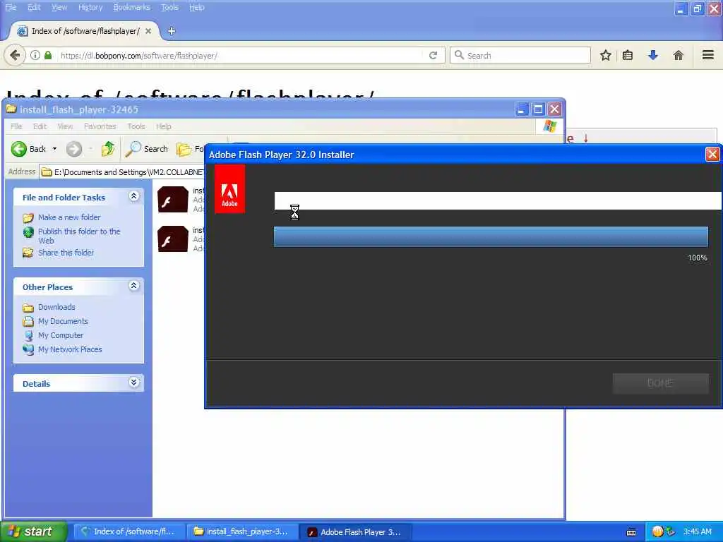Click the installer progress bar at 100%
The image size is (723, 542).
pyautogui.click(x=491, y=236)
